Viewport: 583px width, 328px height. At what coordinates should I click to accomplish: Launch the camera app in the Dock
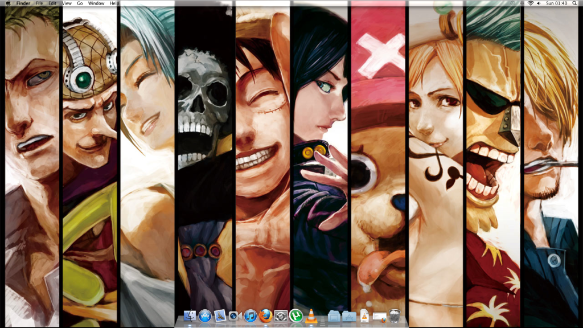pyautogui.click(x=235, y=316)
